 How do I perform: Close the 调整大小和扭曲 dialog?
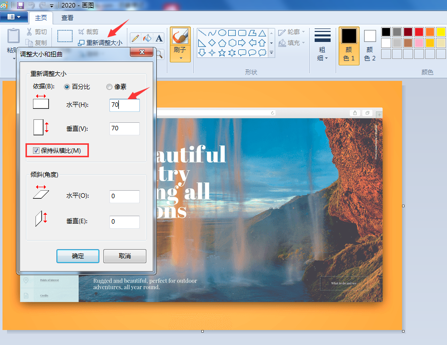(x=142, y=52)
